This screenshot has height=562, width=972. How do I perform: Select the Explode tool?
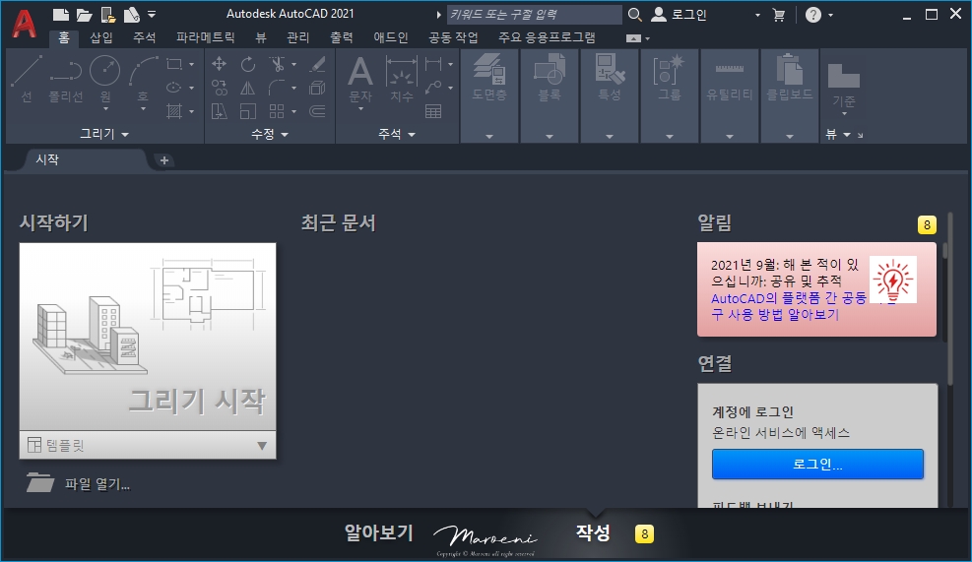click(317, 88)
